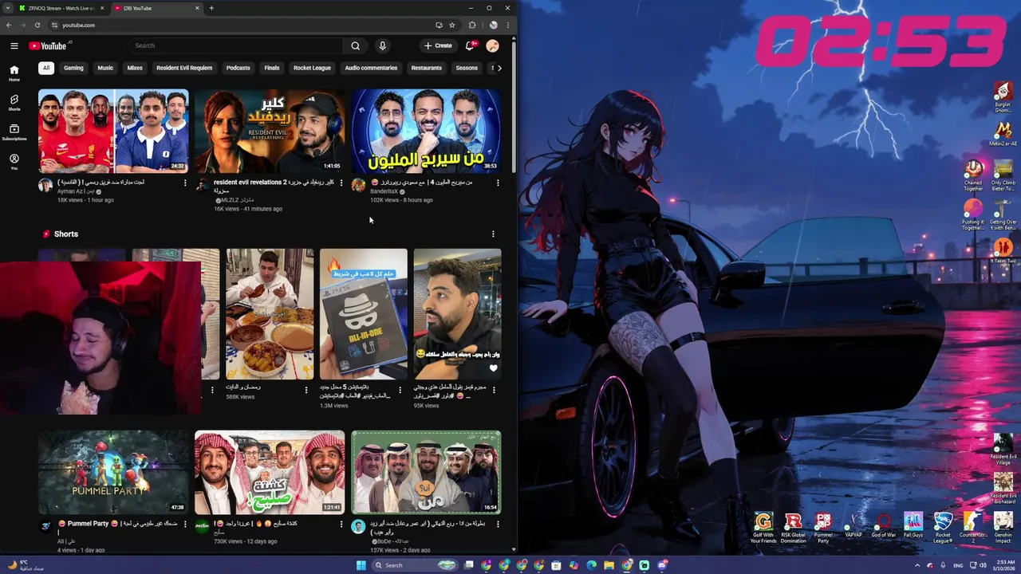Show hidden system tray icons chevron

[917, 565]
